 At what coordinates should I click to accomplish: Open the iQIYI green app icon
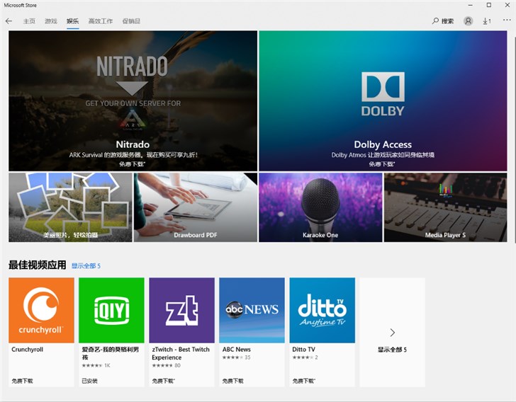[111, 310]
